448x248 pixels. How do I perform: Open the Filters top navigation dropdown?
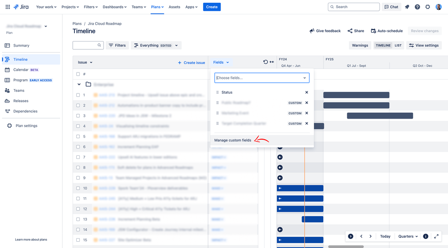[x=91, y=7]
